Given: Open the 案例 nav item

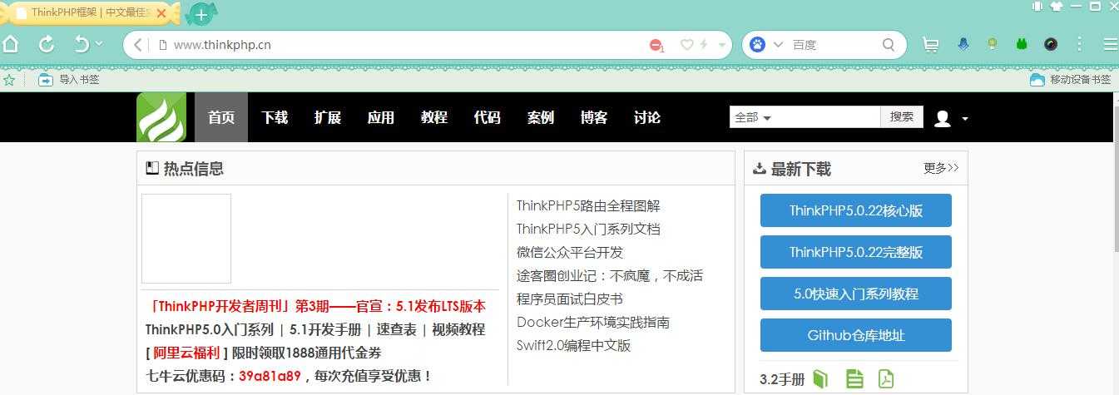Looking at the screenshot, I should tap(541, 117).
